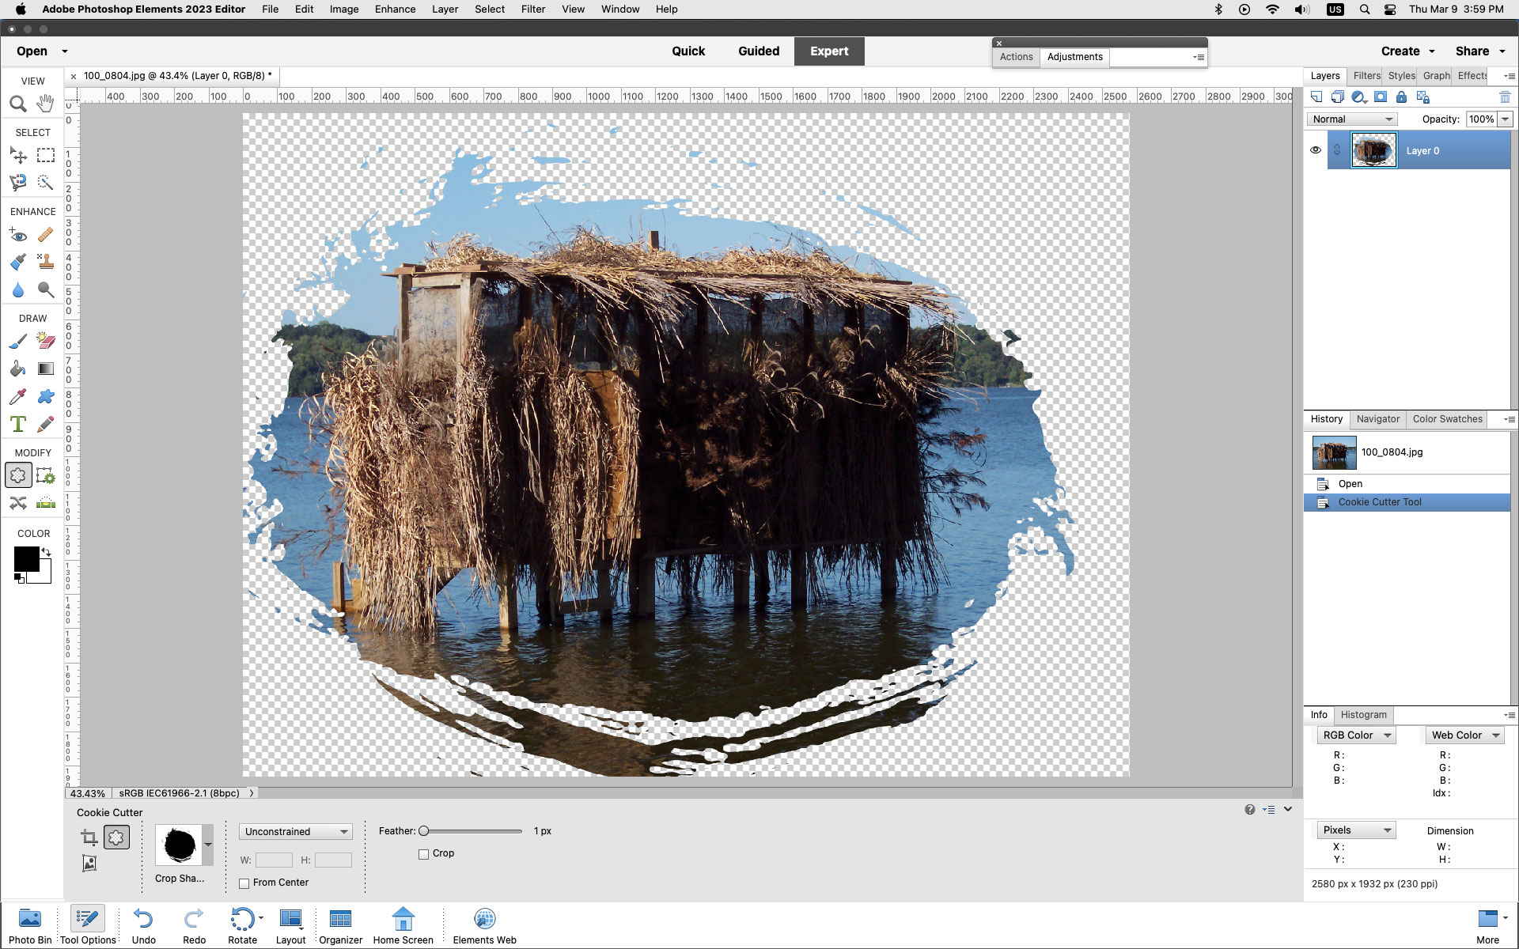Select the Type tool

coord(17,424)
